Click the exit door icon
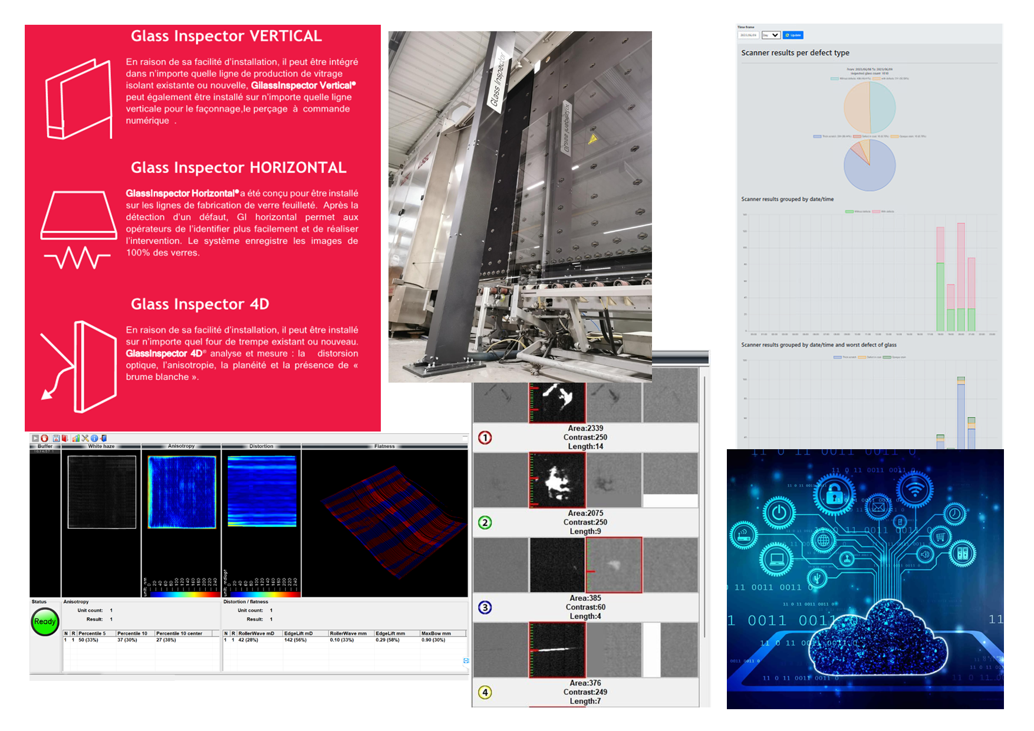Screen dimensions: 1034x731 point(103,438)
